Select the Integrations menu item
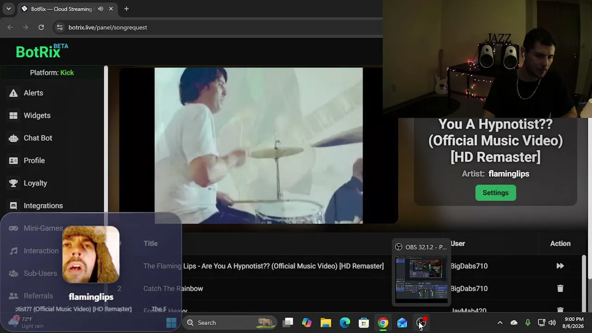The width and height of the screenshot is (592, 333). 43,206
